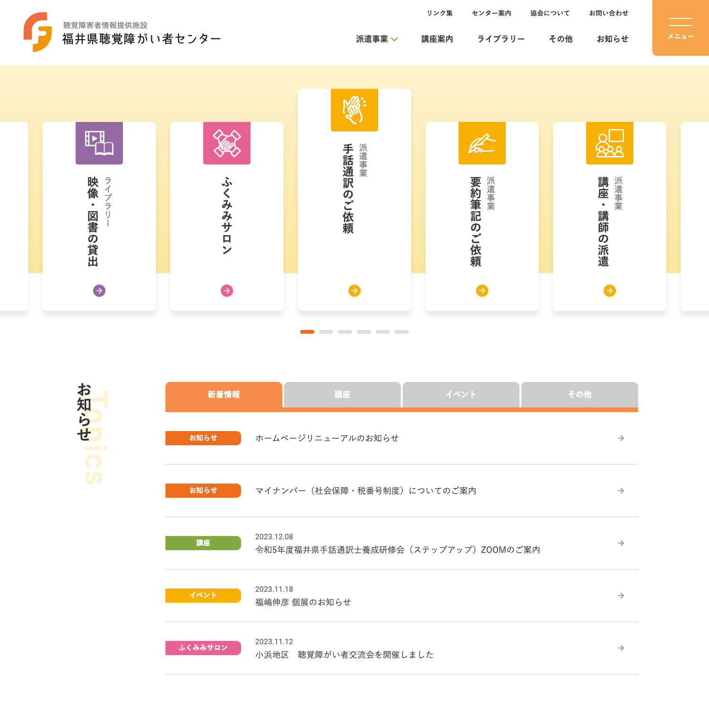Image resolution: width=709 pixels, height=709 pixels.
Task: Open the リンク集 top link
Action: tap(440, 13)
